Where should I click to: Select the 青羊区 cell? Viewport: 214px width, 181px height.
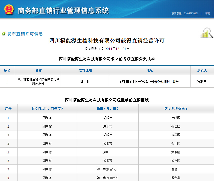coord(176,135)
